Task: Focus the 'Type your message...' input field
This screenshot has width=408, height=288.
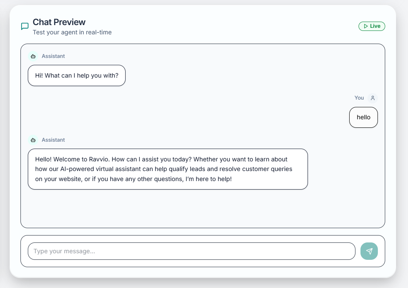Action: [191, 251]
